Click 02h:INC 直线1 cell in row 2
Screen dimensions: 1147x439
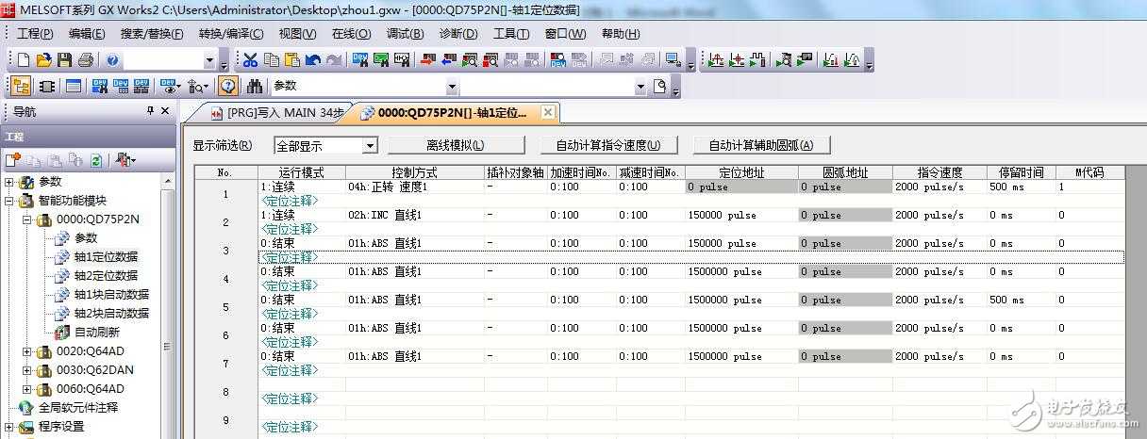414,215
